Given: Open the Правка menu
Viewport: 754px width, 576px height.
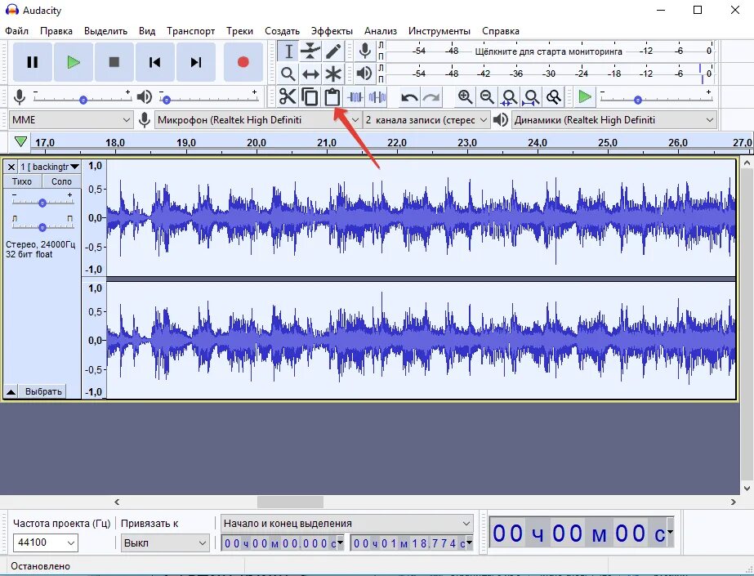Looking at the screenshot, I should [56, 31].
